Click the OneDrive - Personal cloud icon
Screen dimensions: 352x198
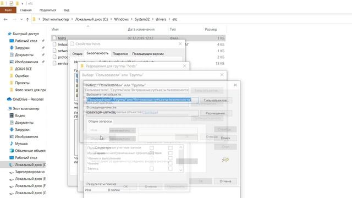point(9,99)
